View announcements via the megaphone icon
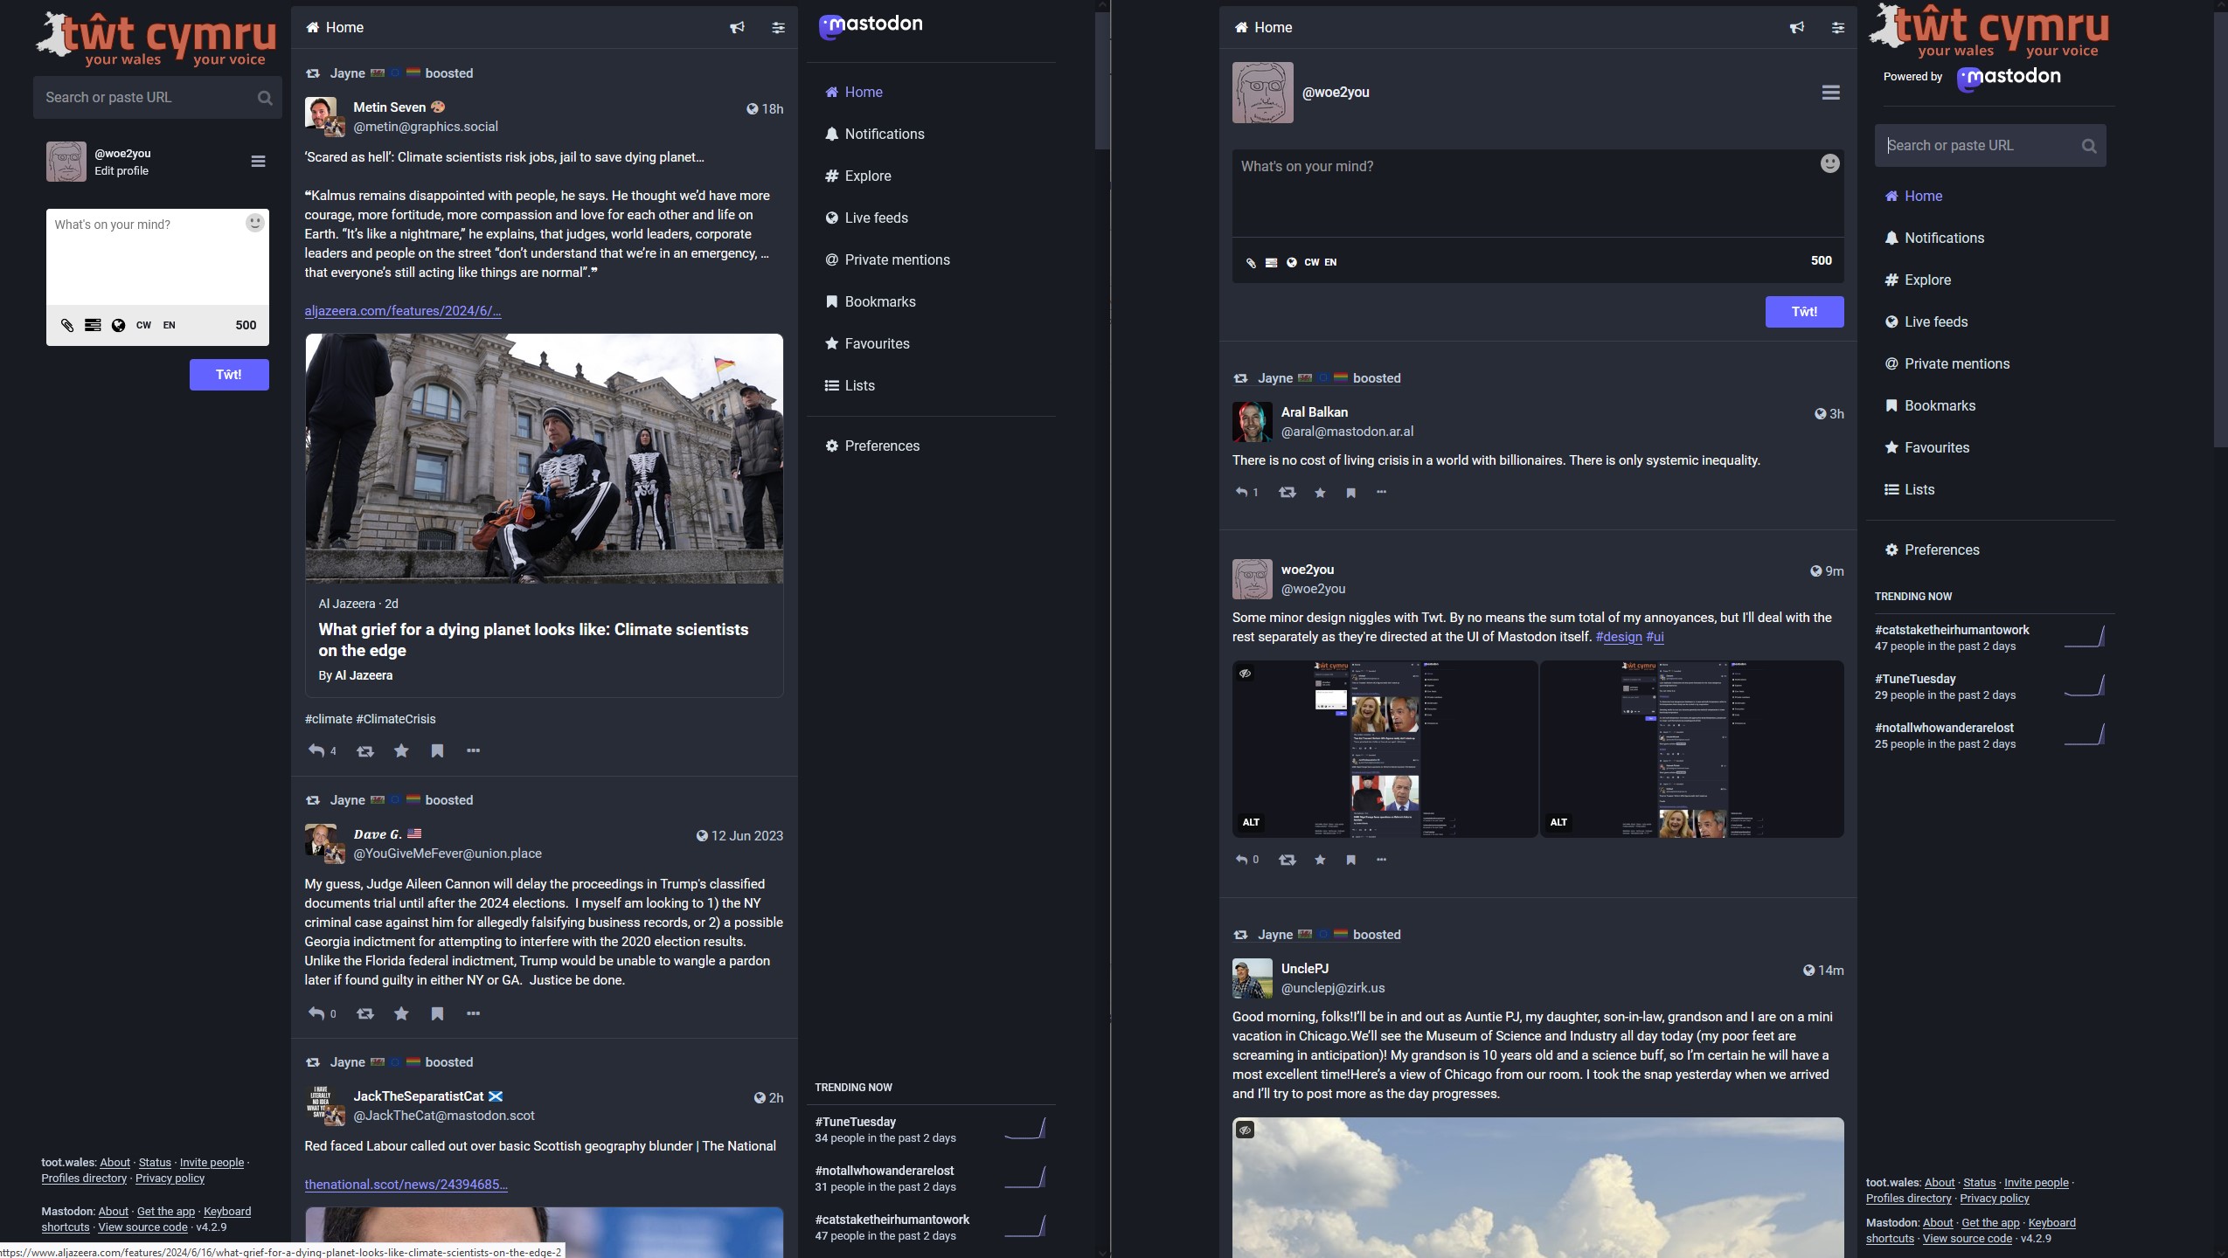2228x1258 pixels. pos(737,27)
